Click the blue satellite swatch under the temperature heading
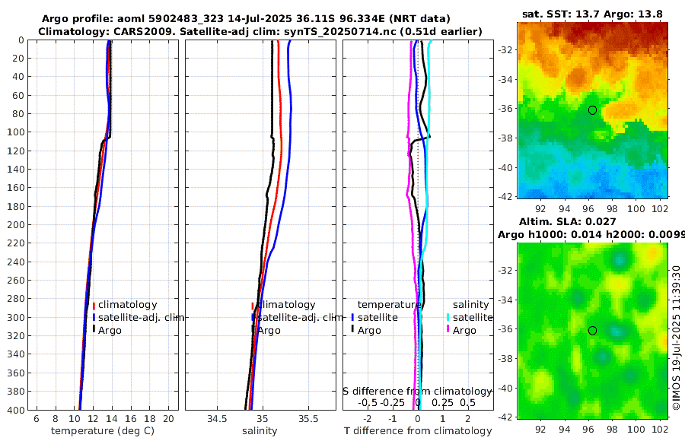The height and width of the screenshot is (441, 685). point(352,317)
